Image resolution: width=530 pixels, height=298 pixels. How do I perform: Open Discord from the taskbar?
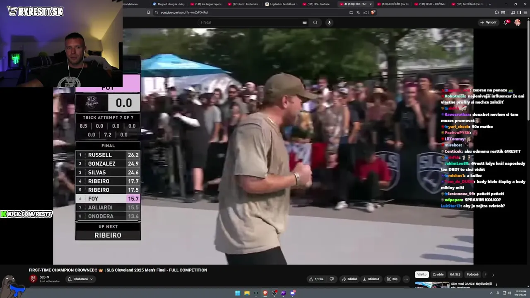tap(293, 293)
